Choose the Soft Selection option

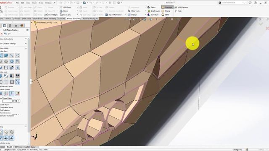coord(5,110)
